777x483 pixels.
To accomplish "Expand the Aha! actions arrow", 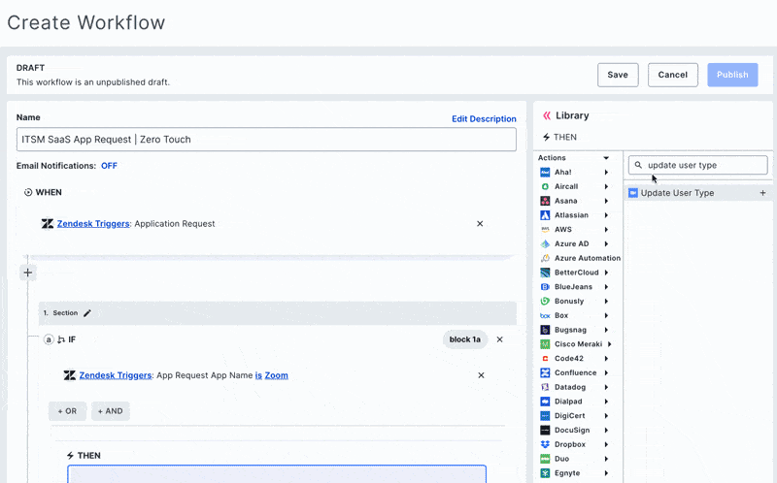I will pyautogui.click(x=606, y=173).
